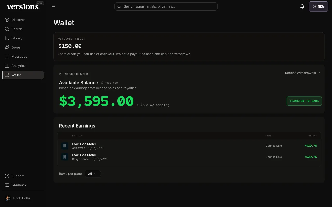Viewport: 332px width, 207px height.
Task: Navigate to Messages in sidebar
Action: tap(23, 57)
